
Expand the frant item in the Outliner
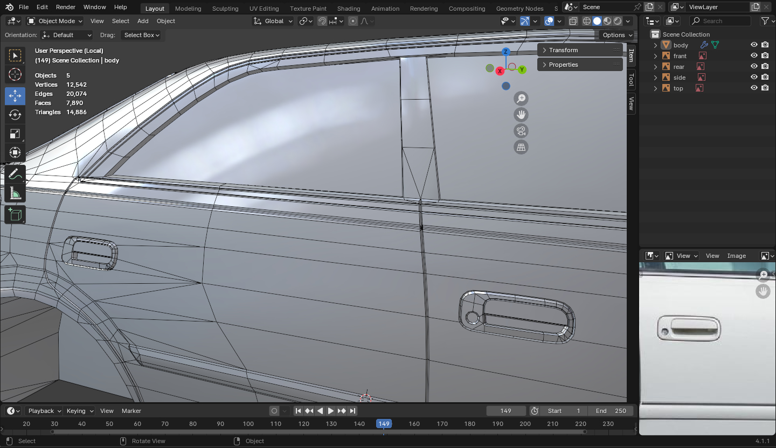tap(655, 56)
